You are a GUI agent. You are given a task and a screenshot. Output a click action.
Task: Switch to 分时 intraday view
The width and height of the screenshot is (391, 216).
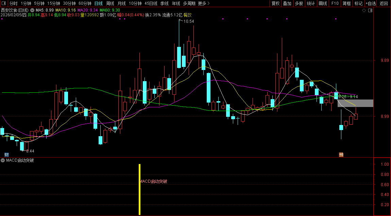coord(14,3)
